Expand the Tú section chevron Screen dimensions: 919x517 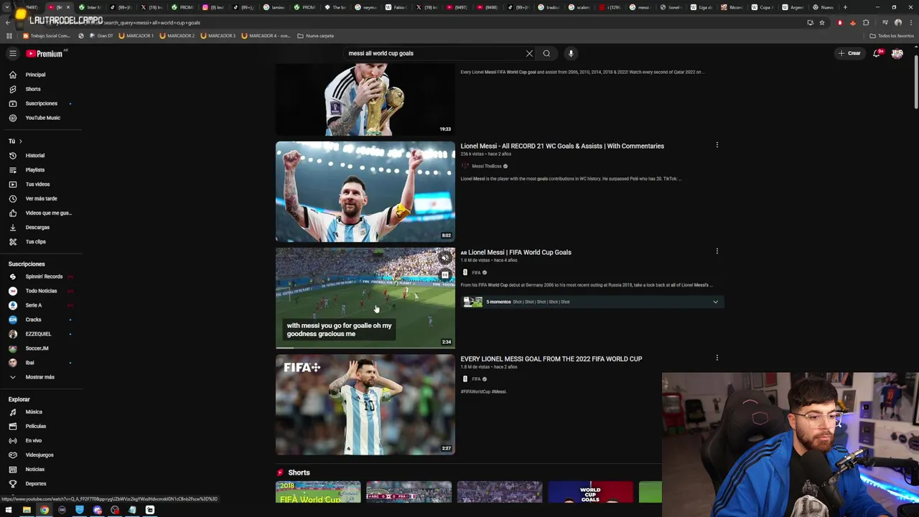pos(20,141)
